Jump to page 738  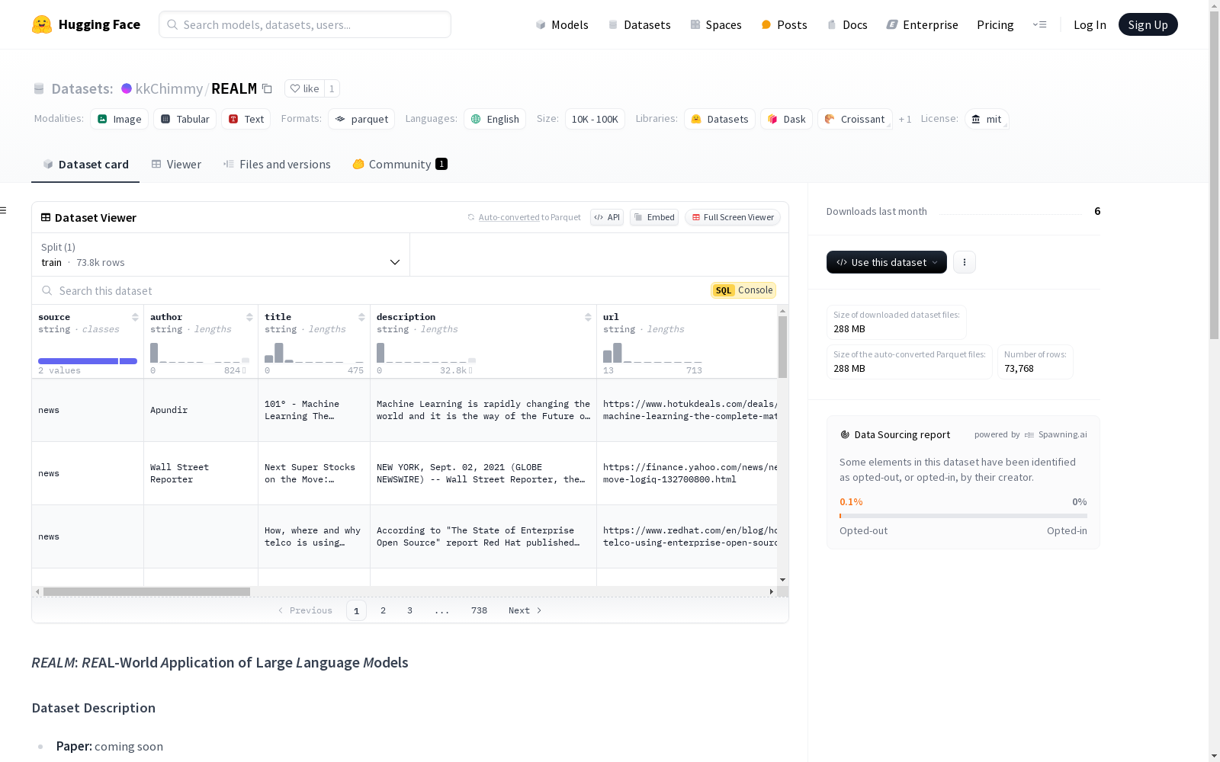tap(479, 610)
